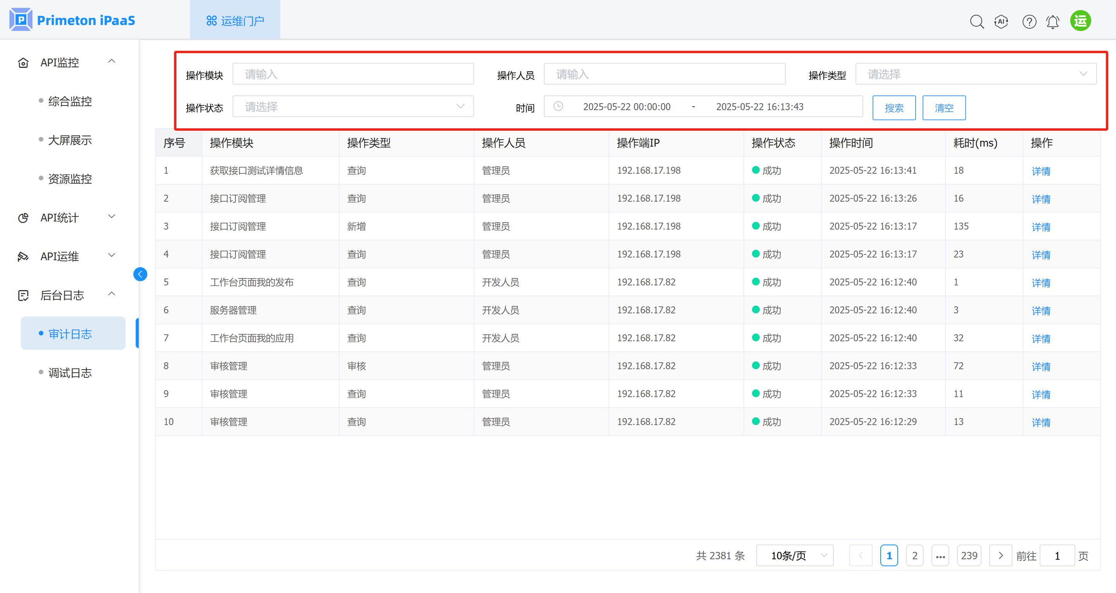Open the 操作状态 dropdown
The height and width of the screenshot is (593, 1116).
pos(353,107)
